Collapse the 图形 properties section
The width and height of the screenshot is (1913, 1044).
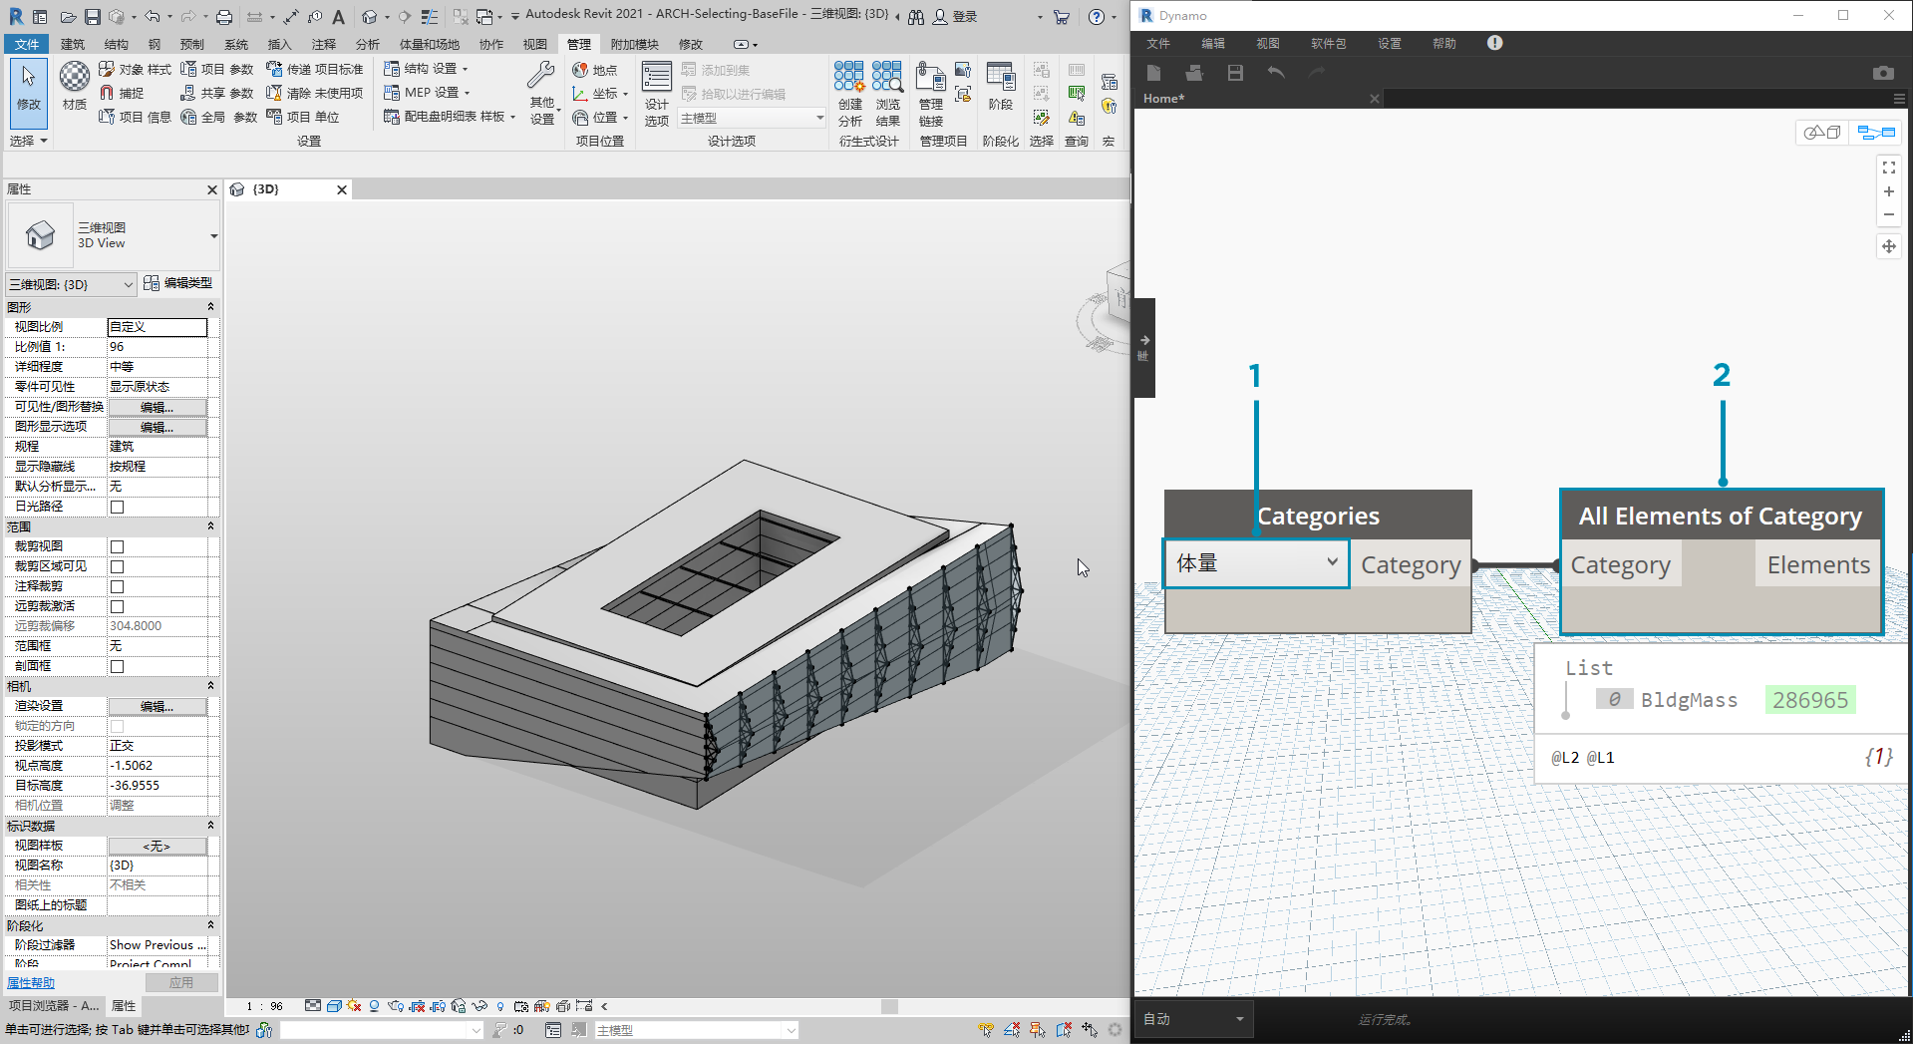click(210, 307)
